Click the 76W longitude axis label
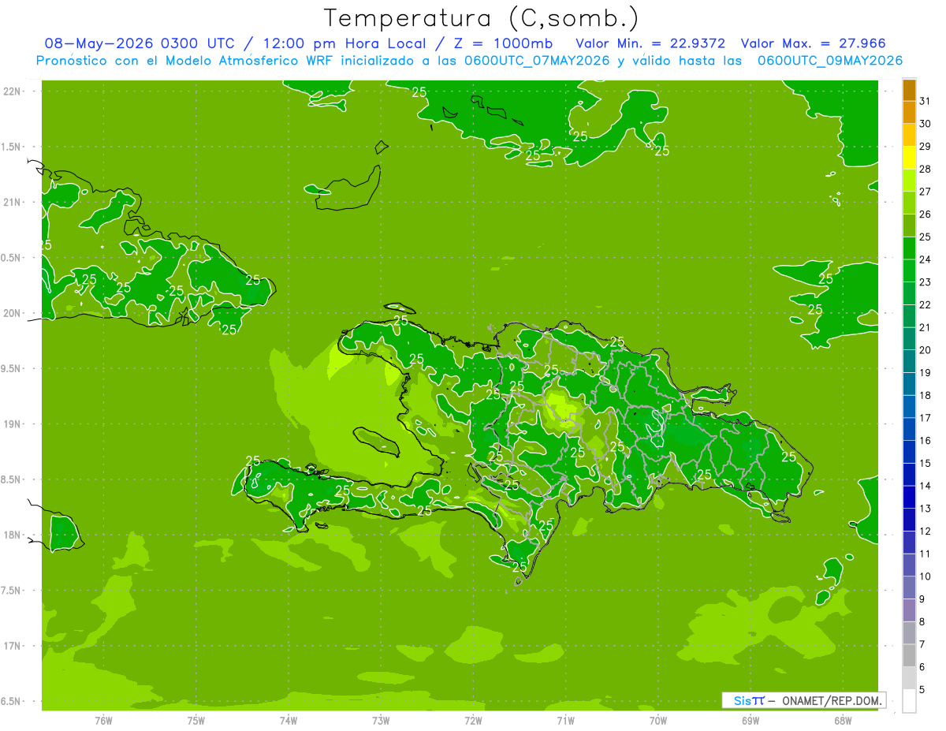This screenshot has height=731, width=946. pos(103,721)
